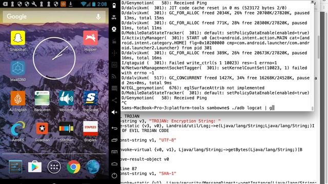Open Genymotion battery widget
The height and width of the screenshot is (184, 328).
(x=114, y=6)
